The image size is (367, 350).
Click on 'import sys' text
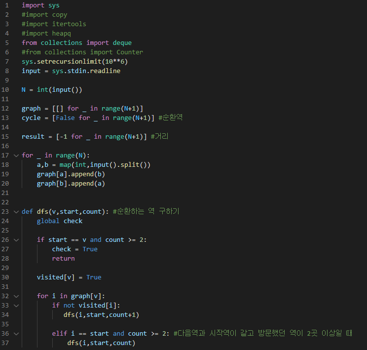[40, 5]
